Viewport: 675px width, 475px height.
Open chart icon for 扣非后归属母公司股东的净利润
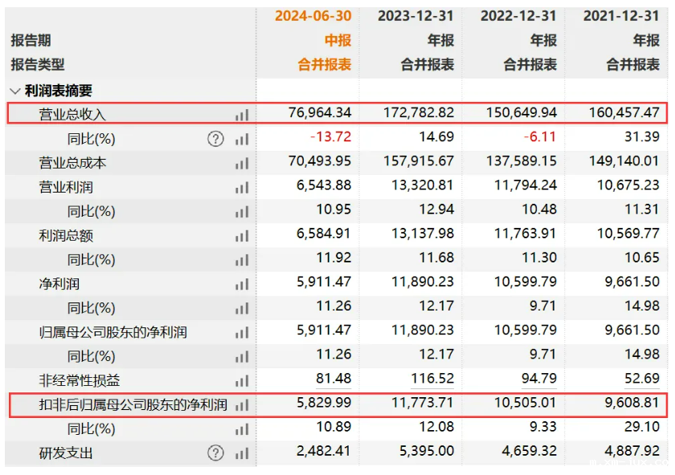pos(242,405)
